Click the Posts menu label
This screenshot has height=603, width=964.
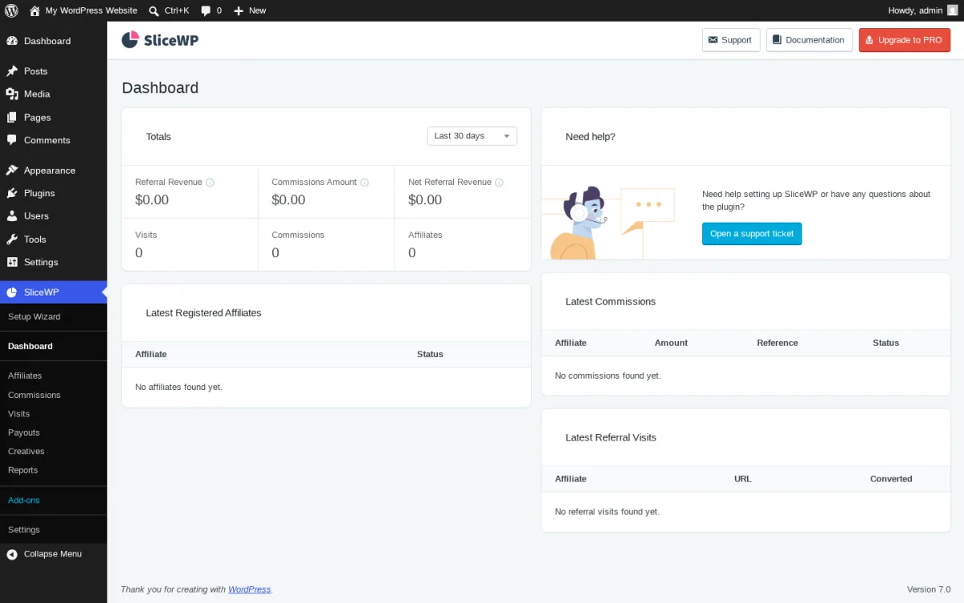(x=35, y=71)
